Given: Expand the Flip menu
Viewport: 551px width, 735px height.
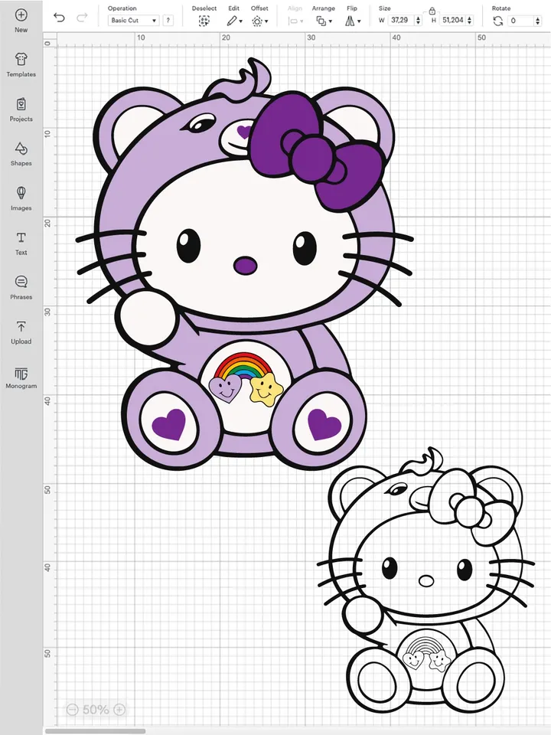Looking at the screenshot, I should (352, 21).
